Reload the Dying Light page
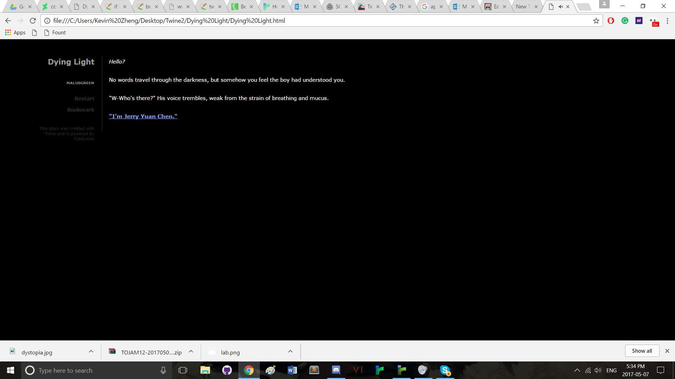Image resolution: width=675 pixels, height=379 pixels. 33,21
